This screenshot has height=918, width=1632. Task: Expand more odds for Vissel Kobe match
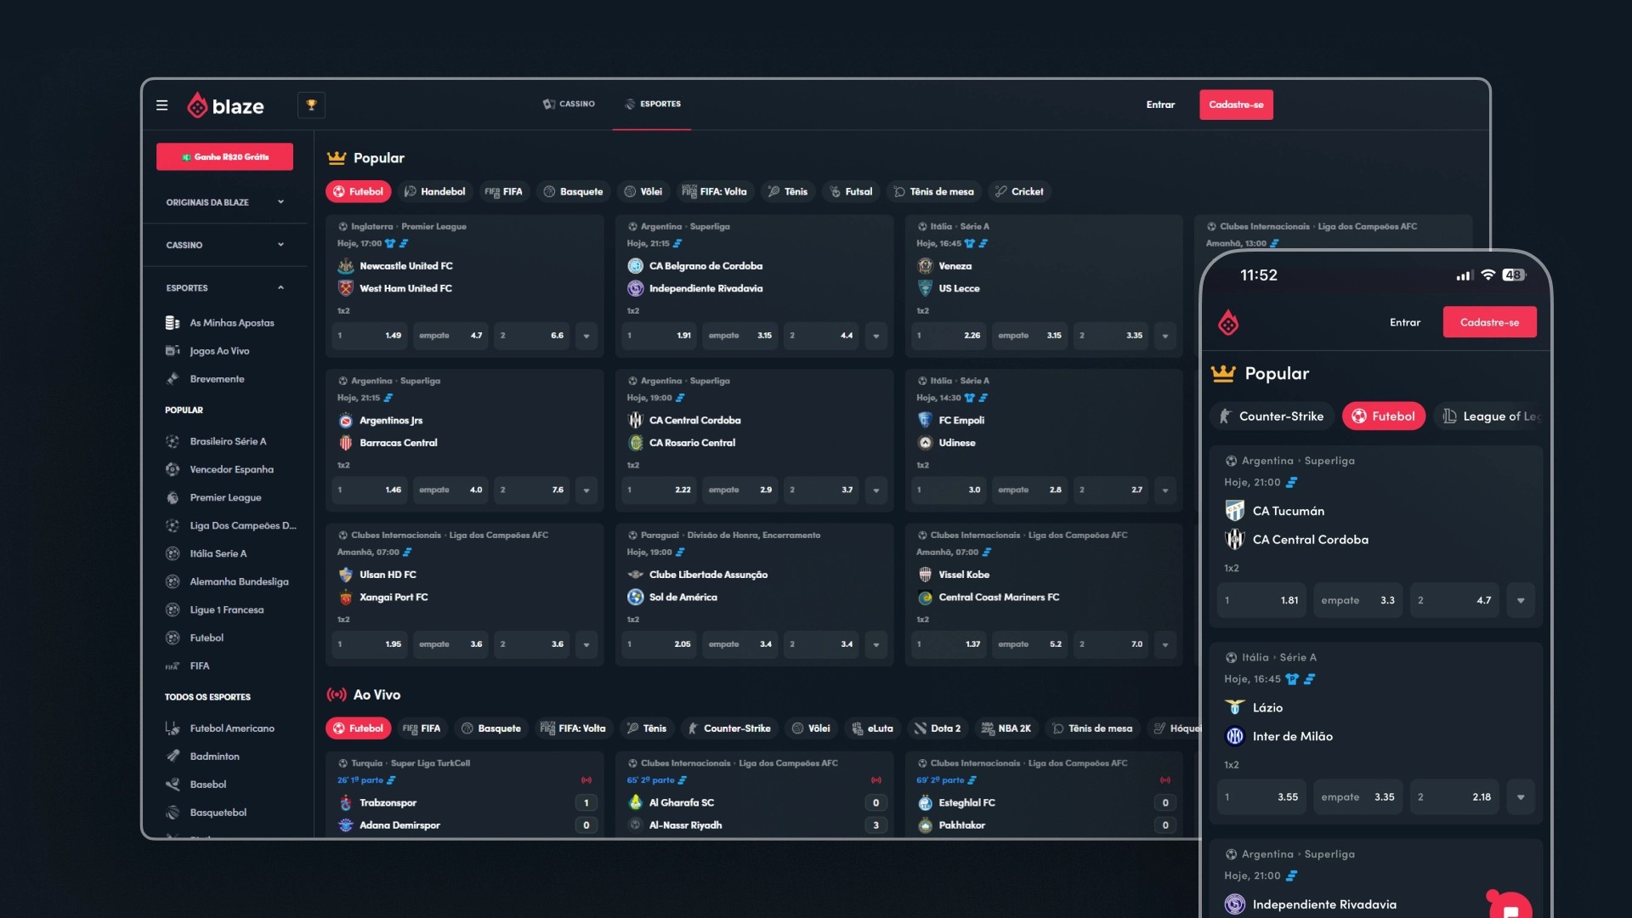(1165, 644)
